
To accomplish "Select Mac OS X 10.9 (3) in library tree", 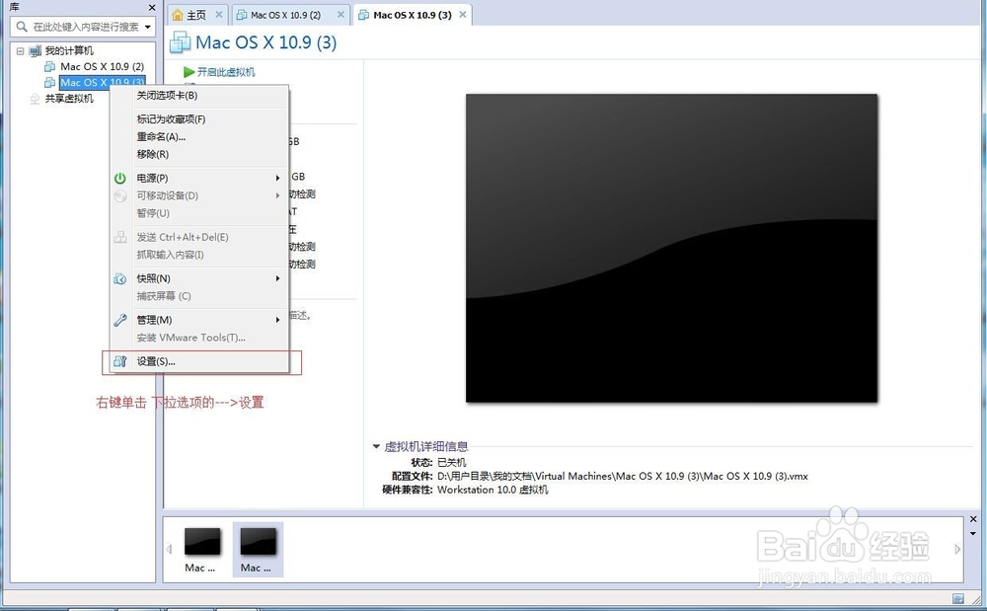I will click(102, 83).
